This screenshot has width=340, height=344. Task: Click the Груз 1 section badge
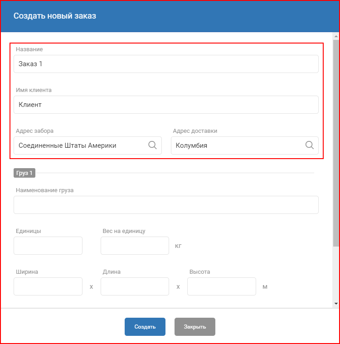click(x=24, y=173)
